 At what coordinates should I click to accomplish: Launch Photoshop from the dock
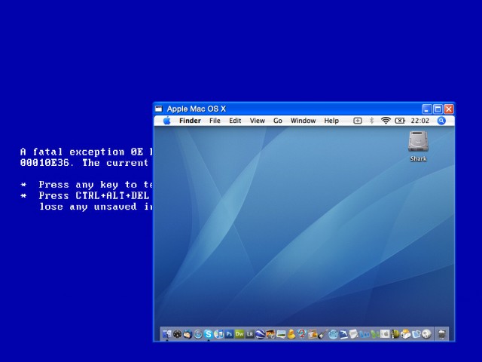point(229,333)
